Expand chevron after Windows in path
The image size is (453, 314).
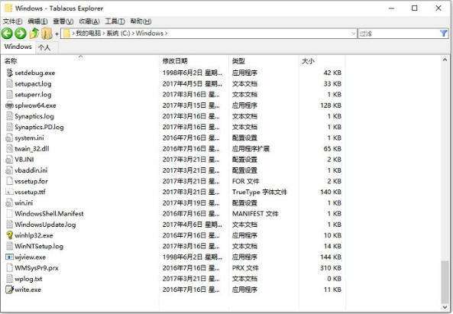pos(166,34)
